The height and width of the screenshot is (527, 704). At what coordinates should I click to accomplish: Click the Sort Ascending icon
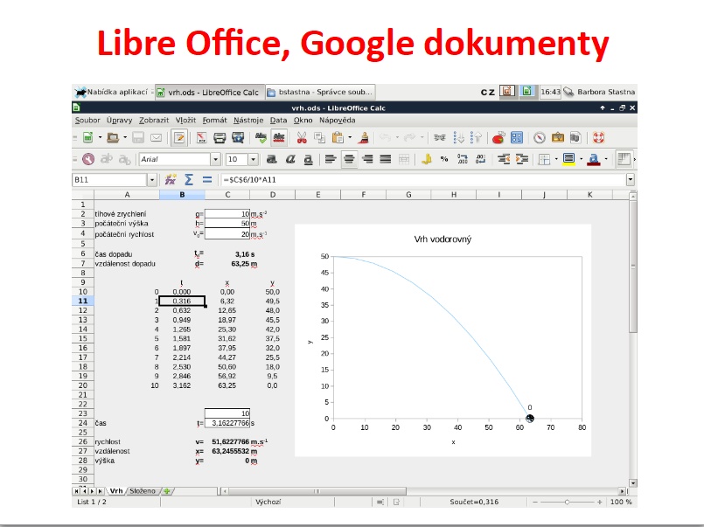pyautogui.click(x=458, y=138)
